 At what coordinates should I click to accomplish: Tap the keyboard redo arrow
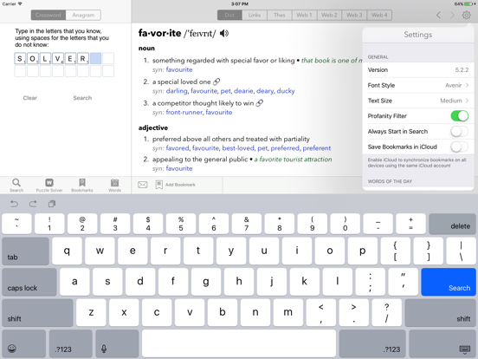point(33,204)
